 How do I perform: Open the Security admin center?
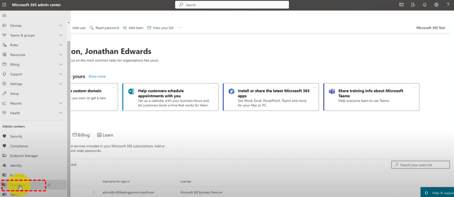pos(16,136)
